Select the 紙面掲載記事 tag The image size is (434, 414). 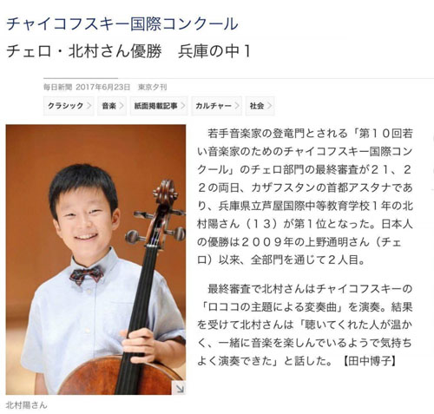pos(159,106)
